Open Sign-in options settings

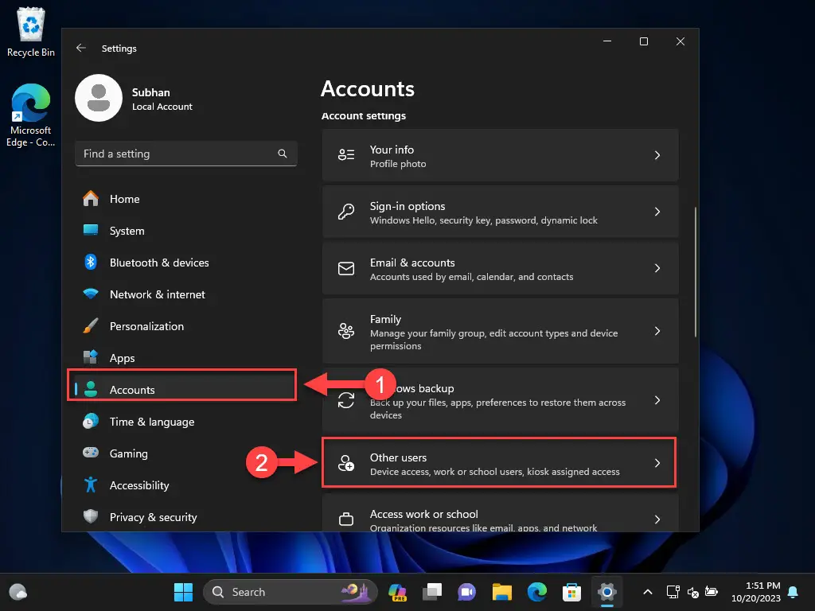coord(500,212)
